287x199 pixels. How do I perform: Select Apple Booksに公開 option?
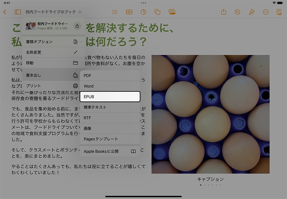110,152
